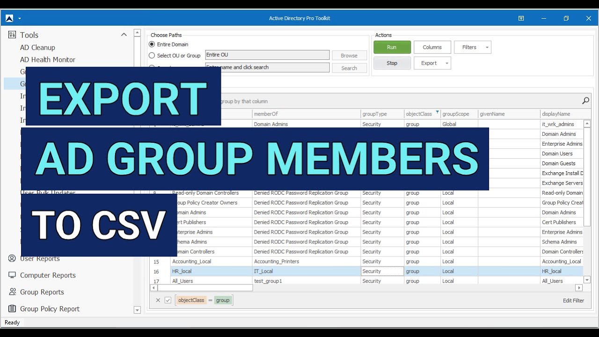The image size is (599, 337).
Task: Click the IT_Local memberOf cell
Action: click(307, 271)
